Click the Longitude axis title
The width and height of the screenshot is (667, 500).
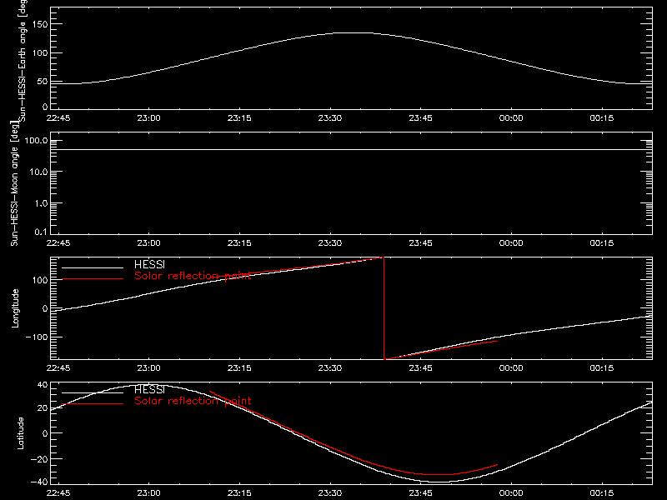tap(15, 308)
